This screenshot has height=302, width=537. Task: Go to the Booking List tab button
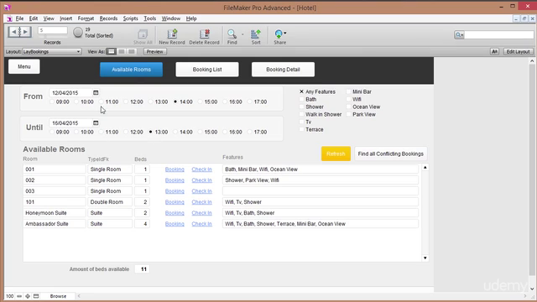[x=207, y=70]
